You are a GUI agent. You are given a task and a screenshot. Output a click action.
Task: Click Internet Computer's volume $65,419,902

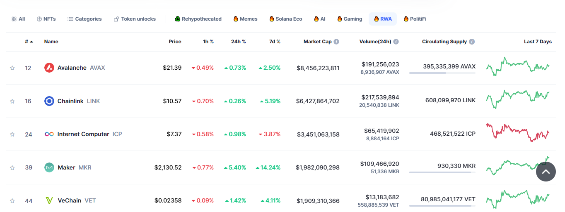pos(381,131)
